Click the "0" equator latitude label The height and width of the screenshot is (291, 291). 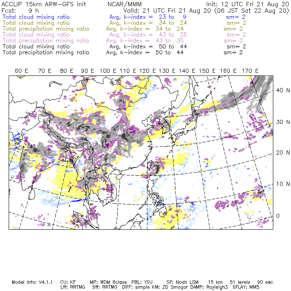[x=278, y=216]
